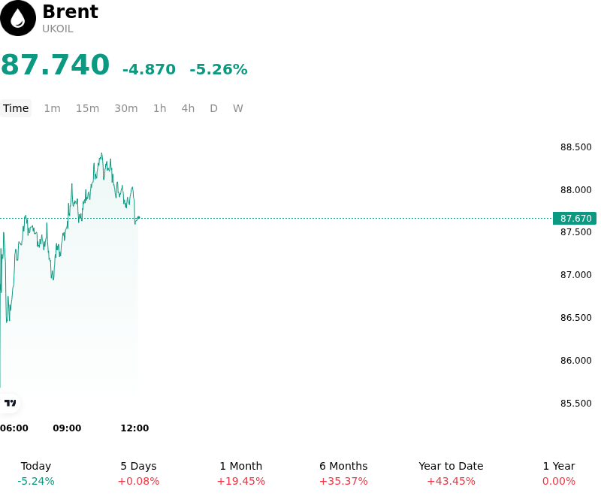Select the 4h interval
The width and height of the screenshot is (601, 496).
pos(188,108)
